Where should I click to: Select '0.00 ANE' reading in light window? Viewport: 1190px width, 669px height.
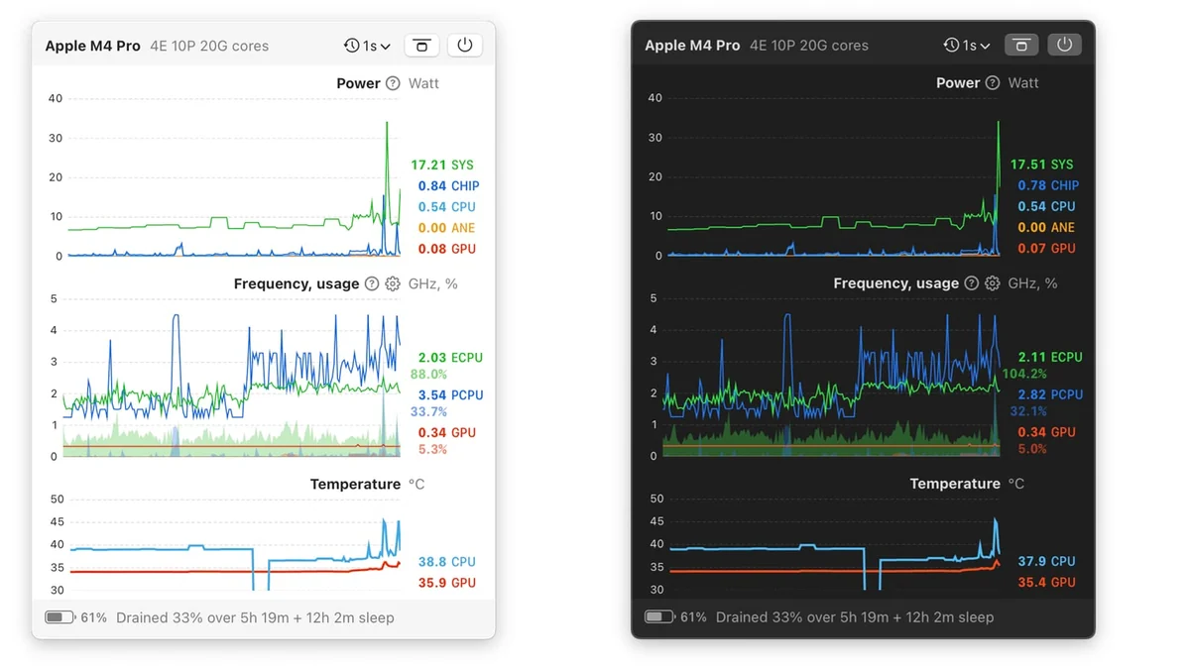click(x=446, y=228)
